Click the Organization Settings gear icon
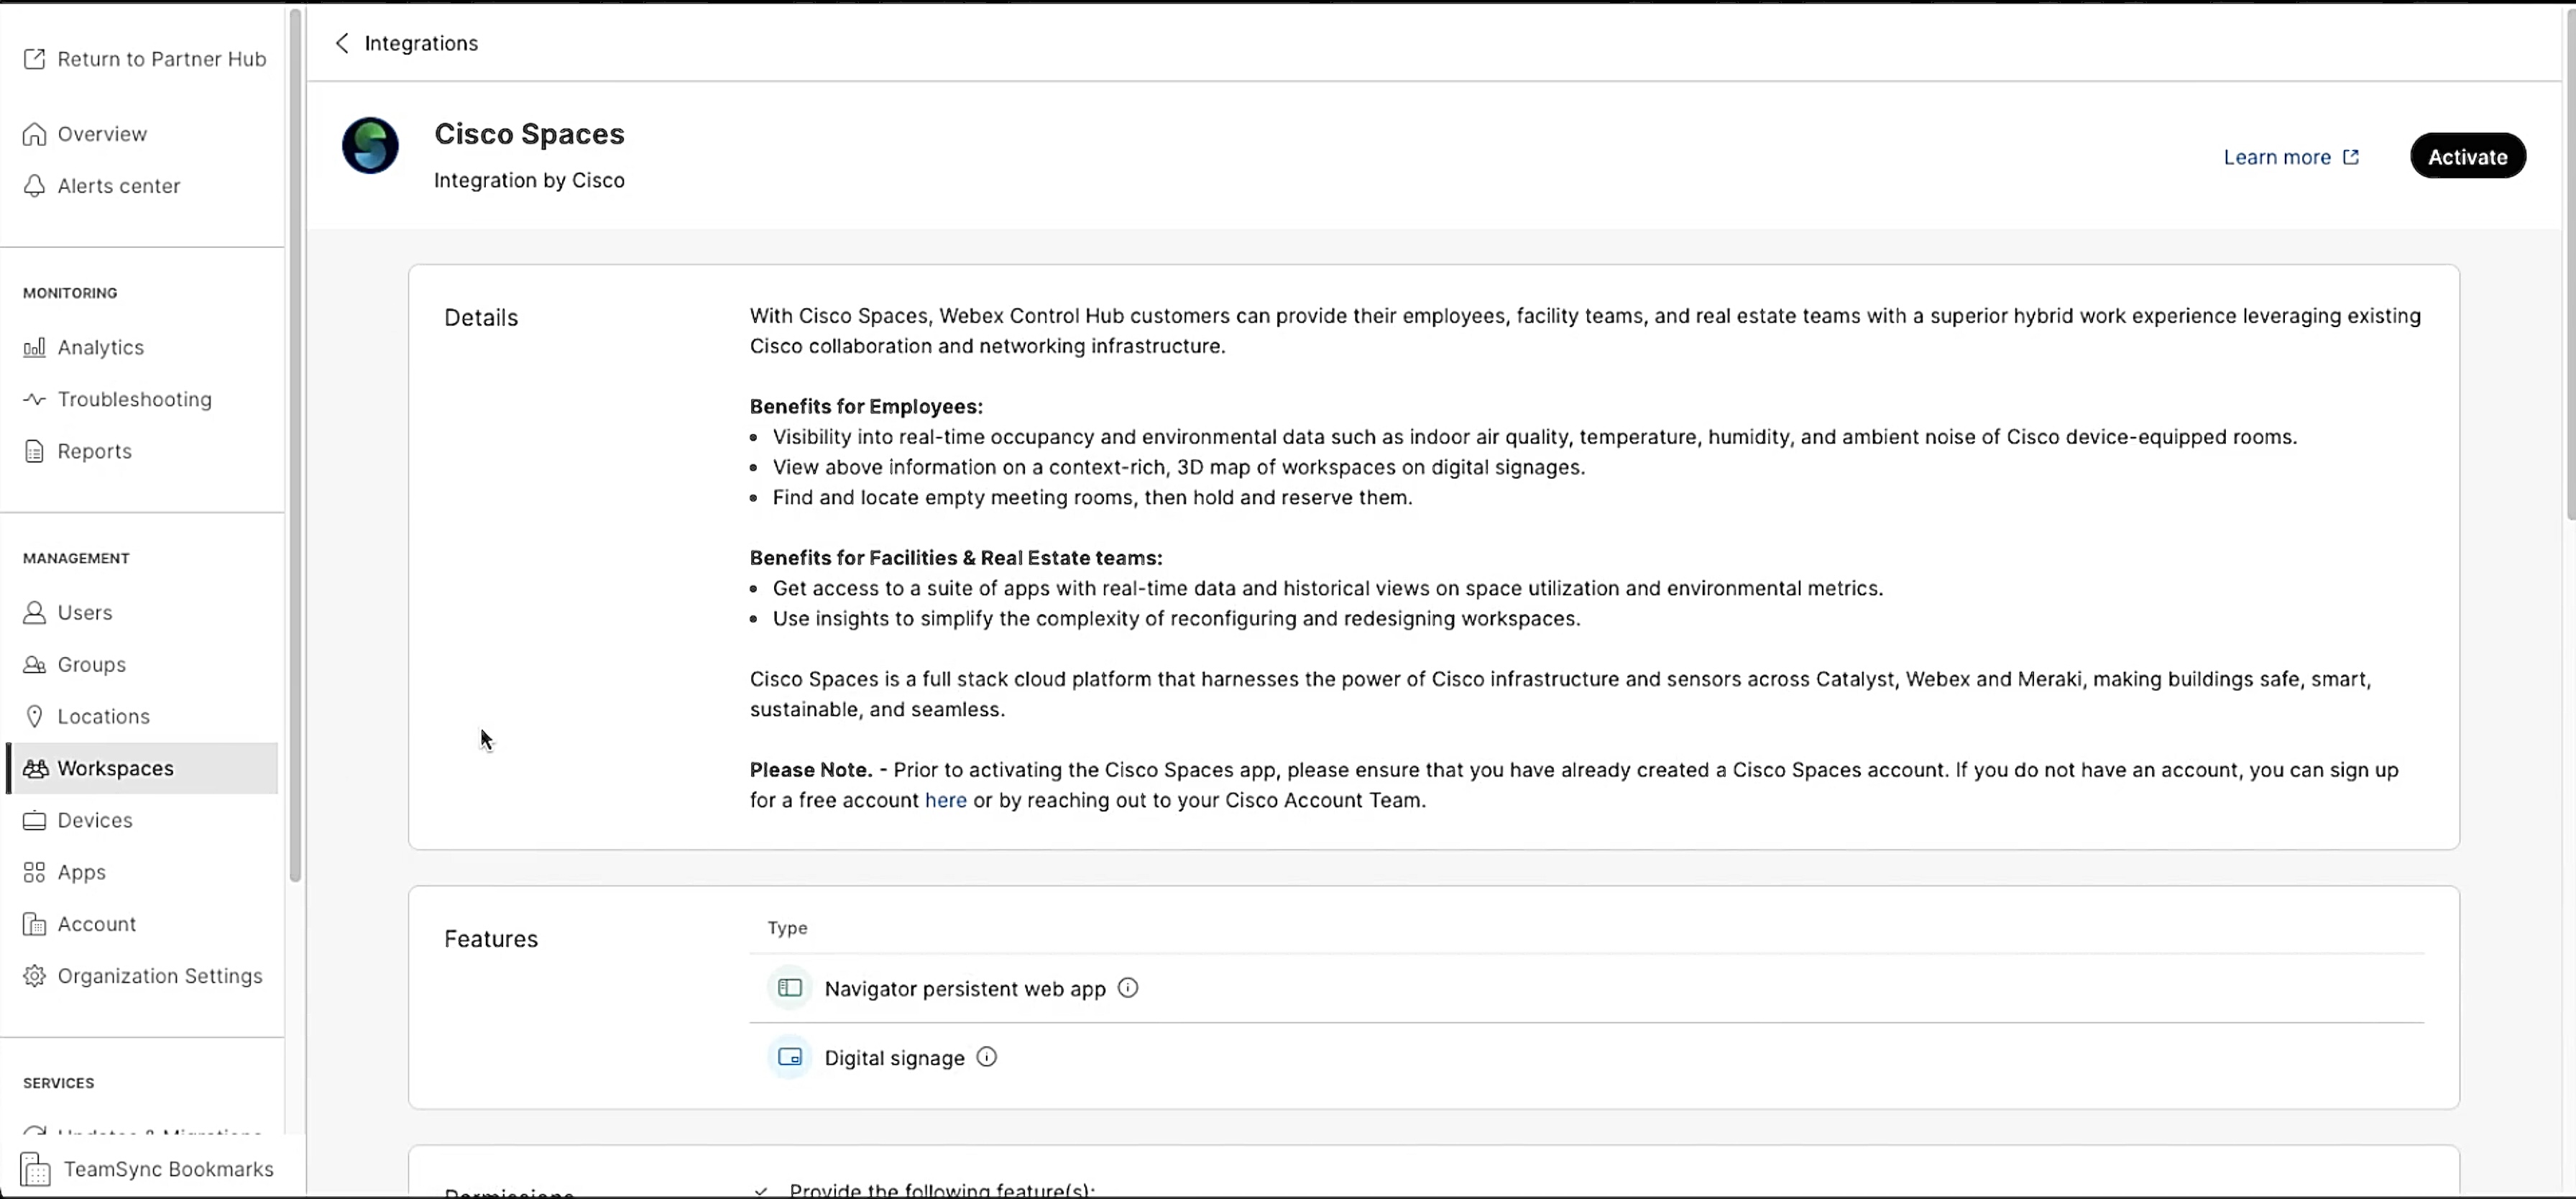The width and height of the screenshot is (2576, 1199). [x=34, y=976]
